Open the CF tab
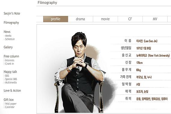171x114 pixels. click(x=130, y=19)
